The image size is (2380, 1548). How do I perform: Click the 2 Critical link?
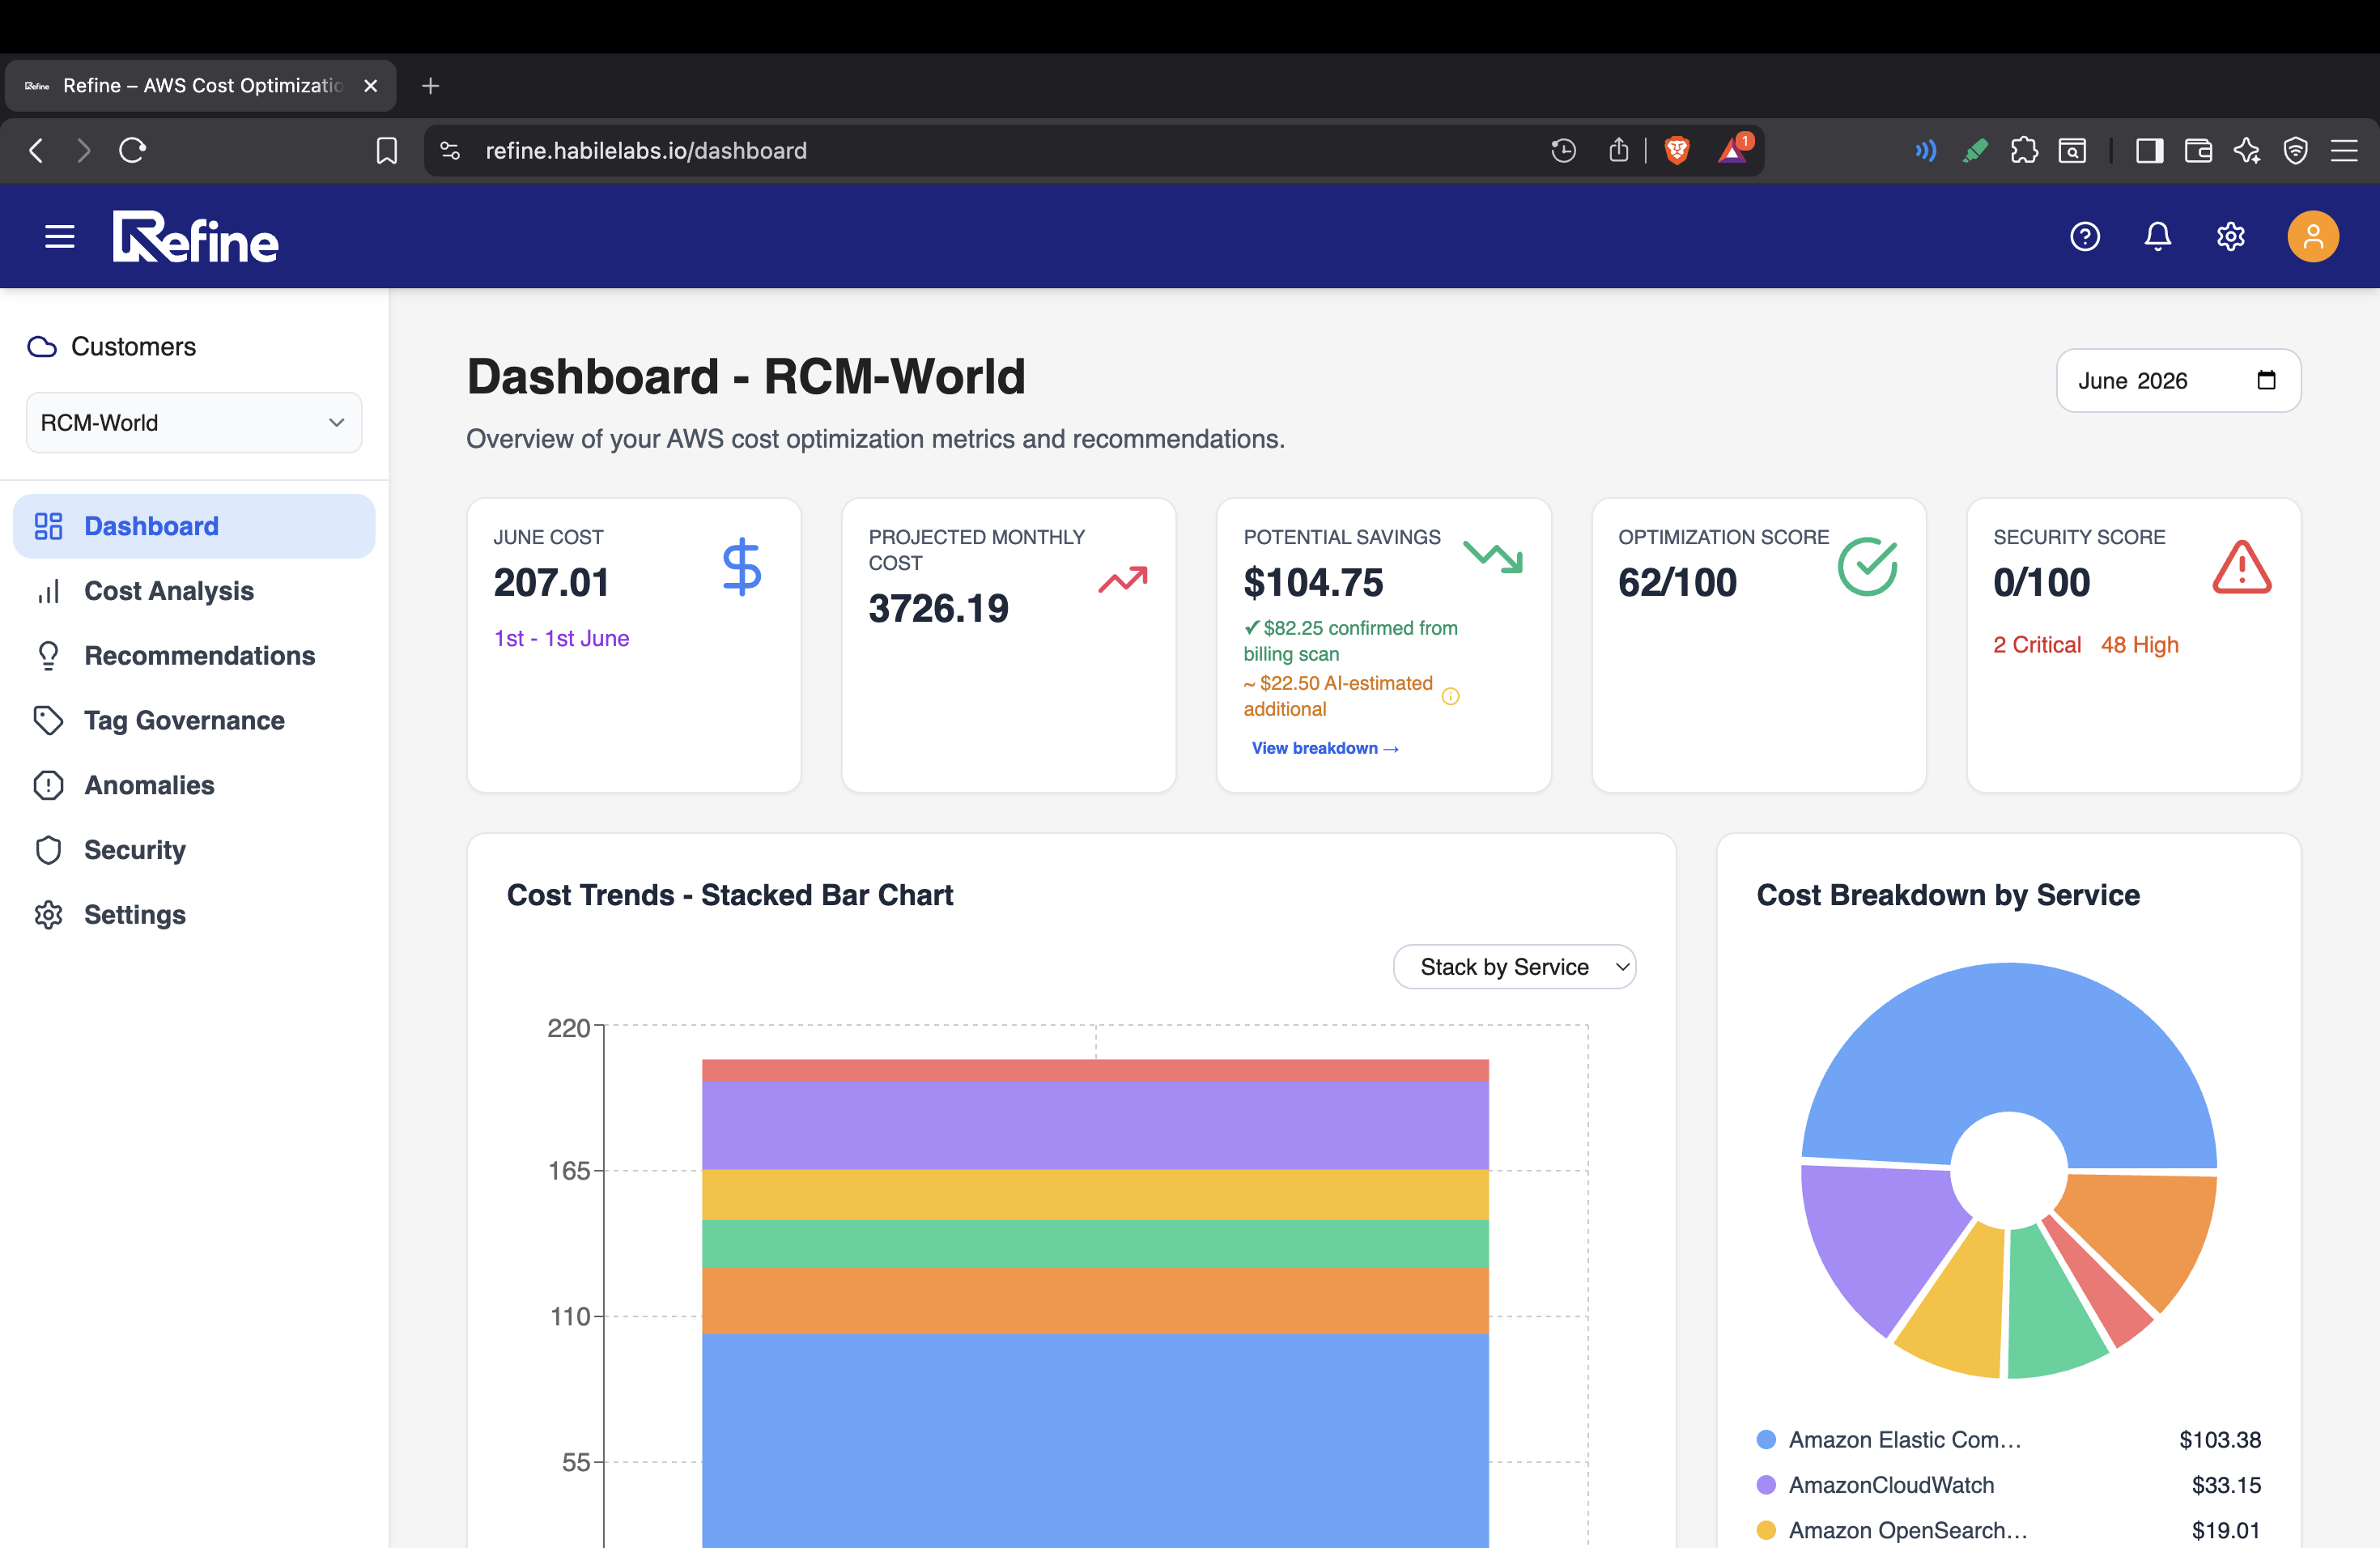tap(2037, 645)
